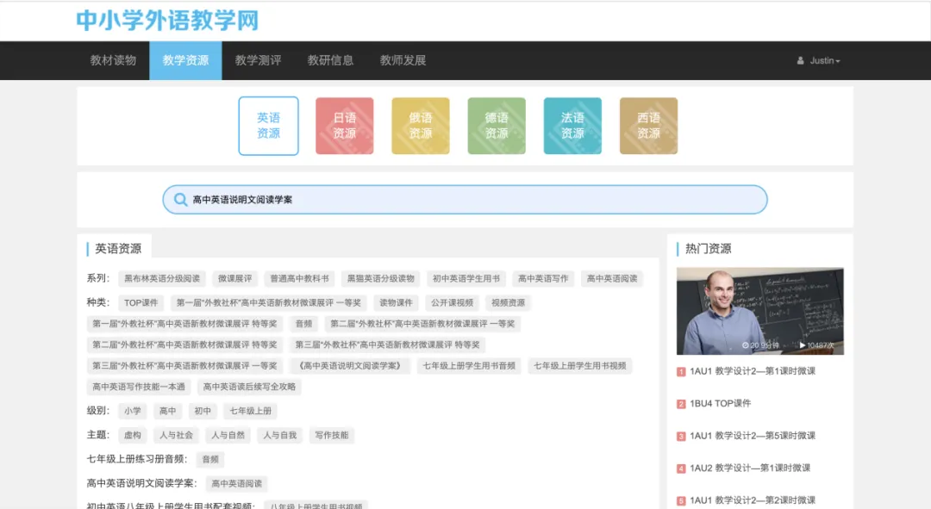Open the green 德语资源 tile
Screen dimensions: 931x509
(x=497, y=126)
